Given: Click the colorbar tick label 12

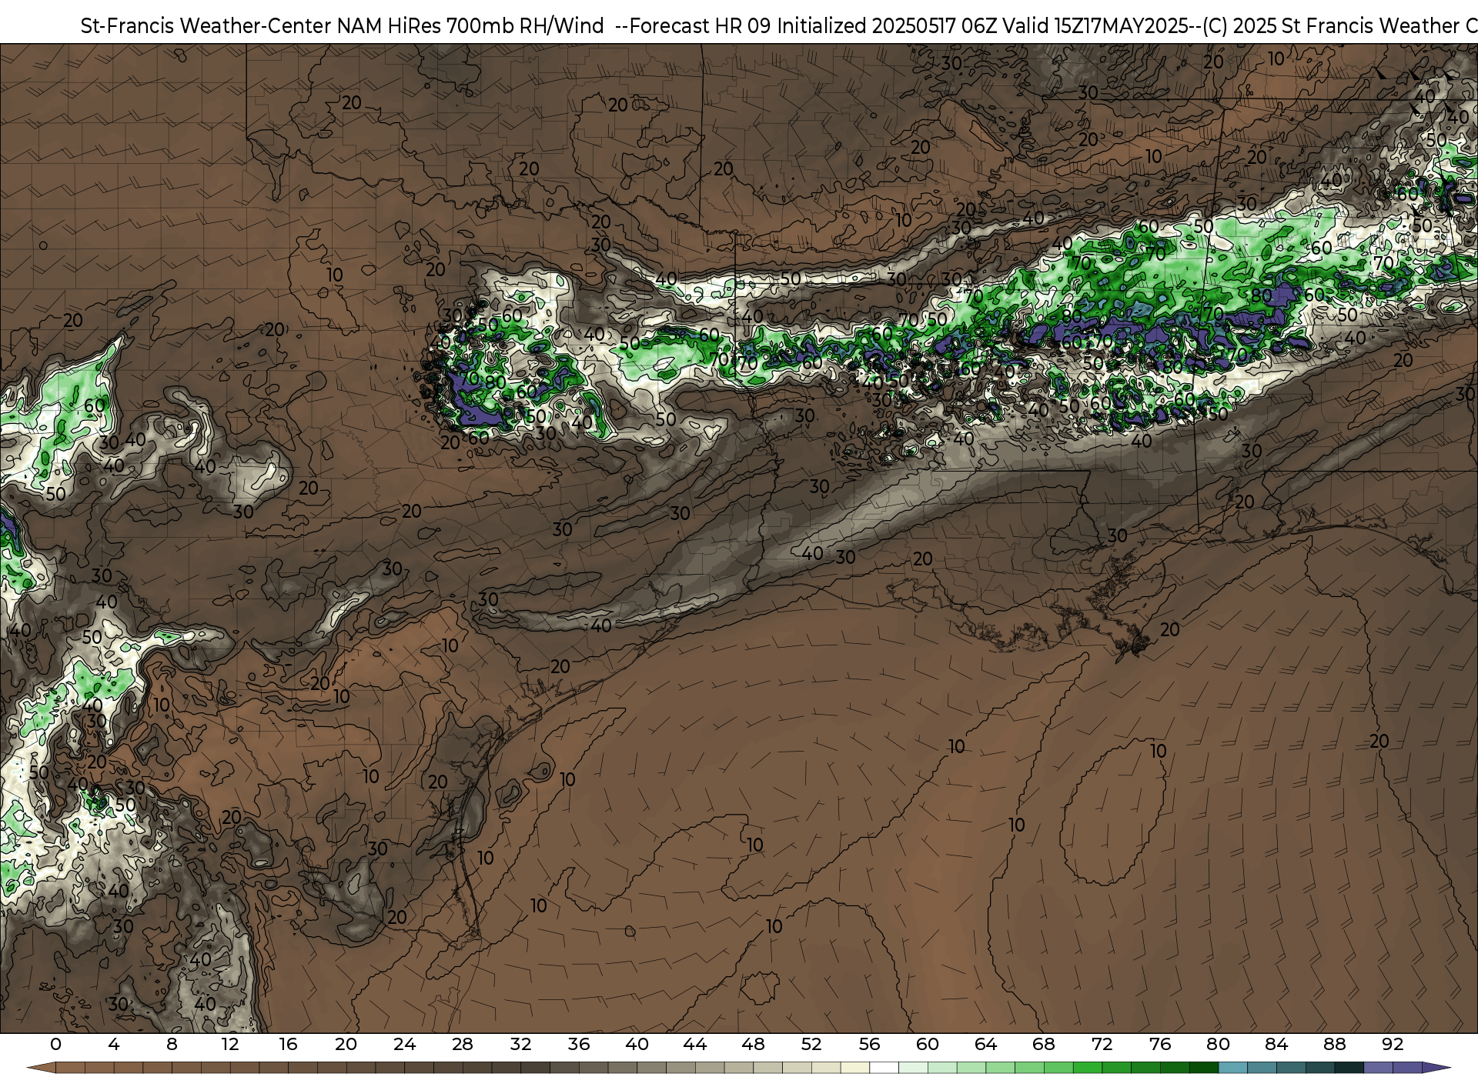Looking at the screenshot, I should click(x=230, y=1045).
